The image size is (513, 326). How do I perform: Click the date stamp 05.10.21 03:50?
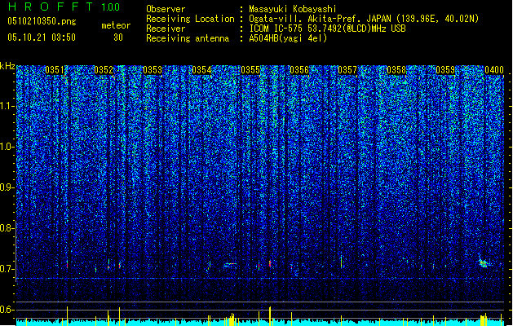pos(42,37)
